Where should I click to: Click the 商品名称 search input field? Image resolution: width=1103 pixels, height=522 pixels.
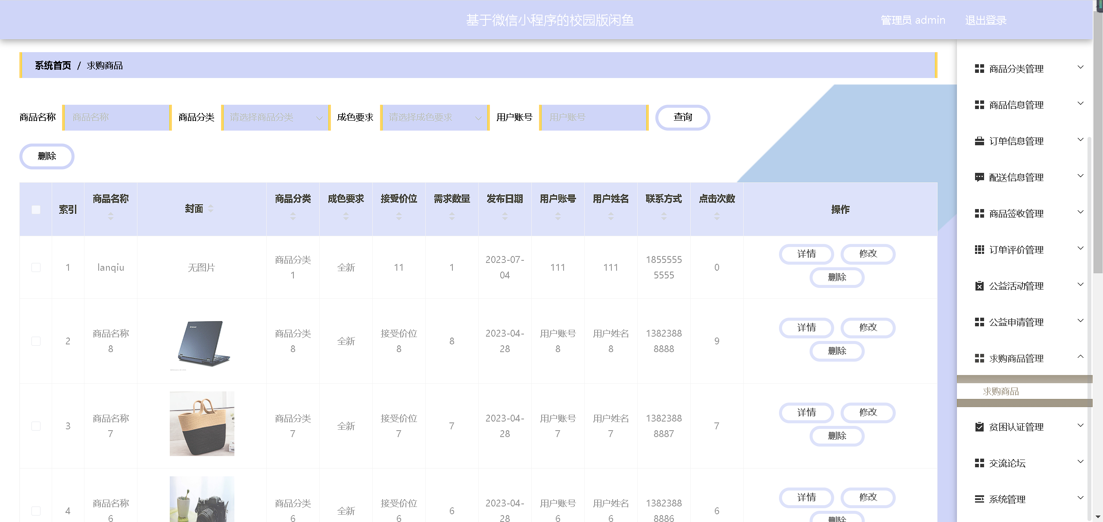[117, 117]
